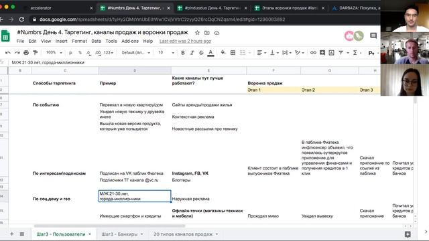This screenshot has height=241, width=429.
Task: Open the comment history
Action: 373,35
